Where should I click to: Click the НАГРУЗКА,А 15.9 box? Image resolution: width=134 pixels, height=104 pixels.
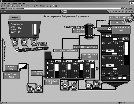point(90,56)
